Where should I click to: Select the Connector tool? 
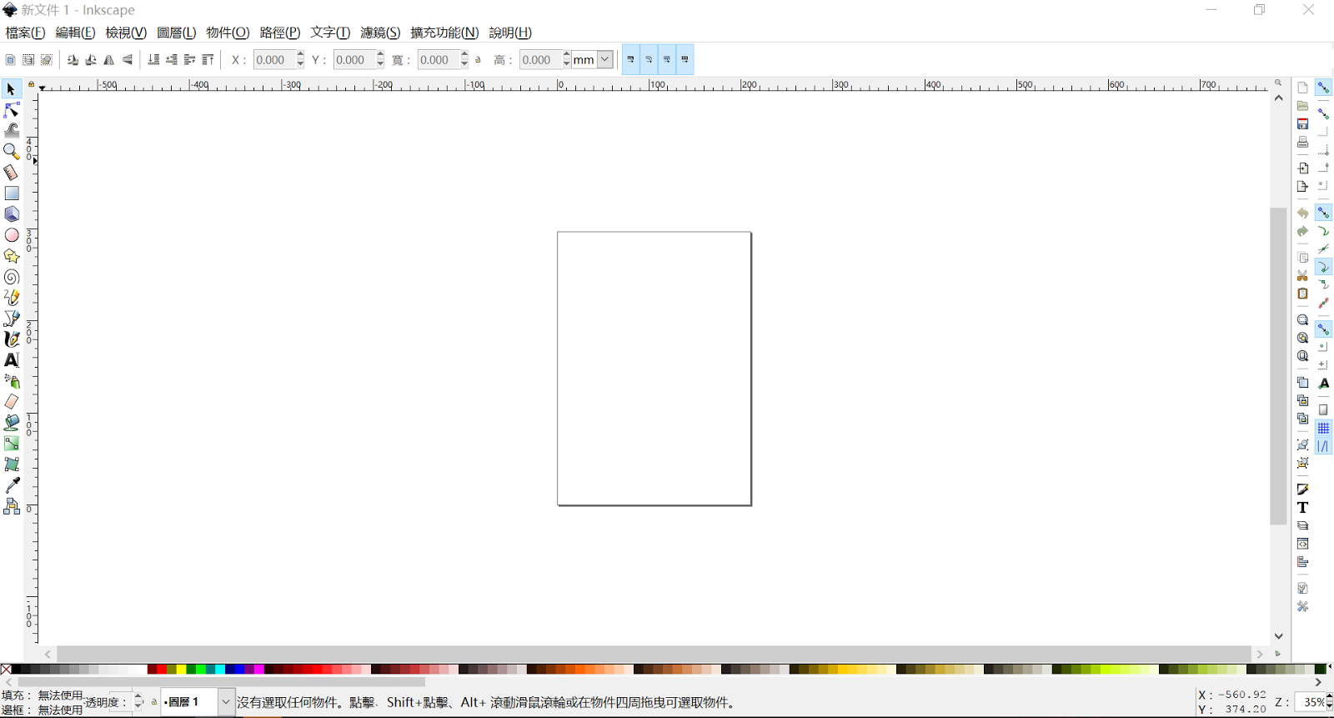point(11,506)
